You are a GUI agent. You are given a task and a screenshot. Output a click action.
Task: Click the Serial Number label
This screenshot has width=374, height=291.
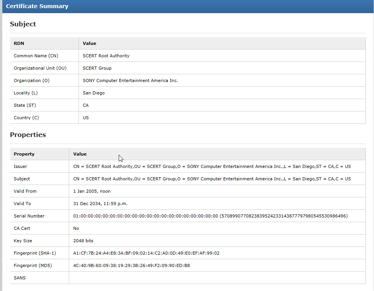tap(29, 216)
